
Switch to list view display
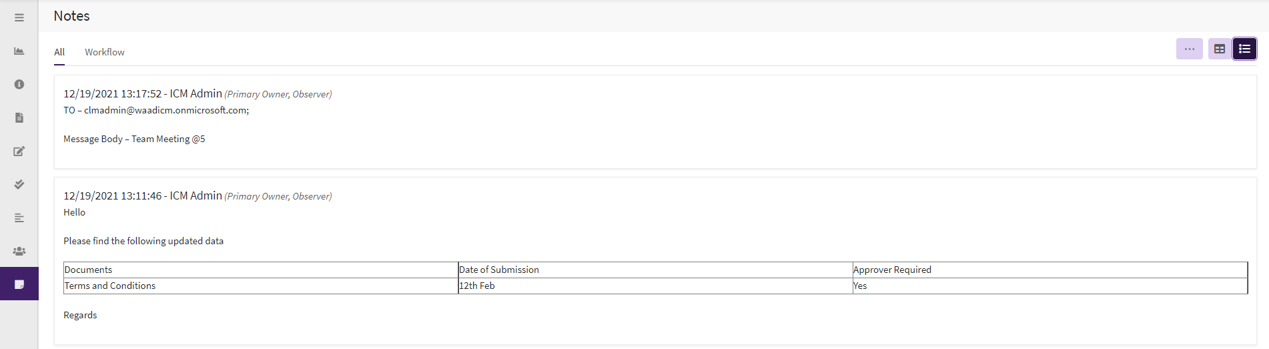pos(1244,49)
